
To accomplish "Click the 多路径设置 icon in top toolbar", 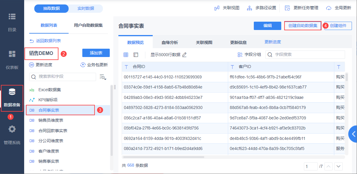I will pos(249,8).
